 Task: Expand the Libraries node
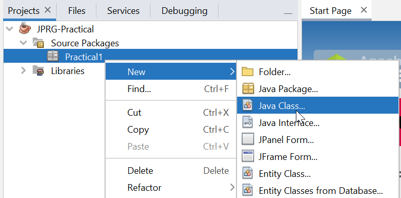click(x=24, y=70)
